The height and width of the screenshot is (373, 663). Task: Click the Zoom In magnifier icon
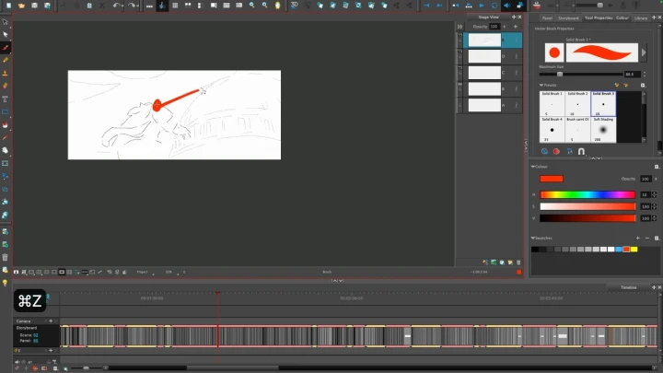pyautogui.click(x=250, y=6)
